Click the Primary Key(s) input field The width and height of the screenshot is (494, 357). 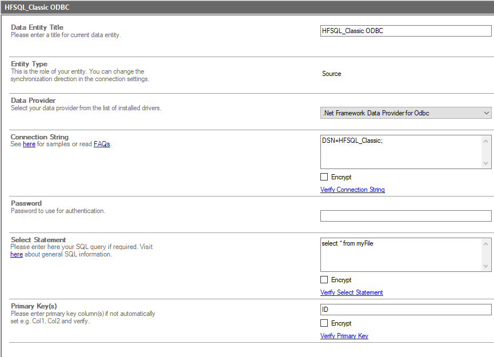coord(405,310)
